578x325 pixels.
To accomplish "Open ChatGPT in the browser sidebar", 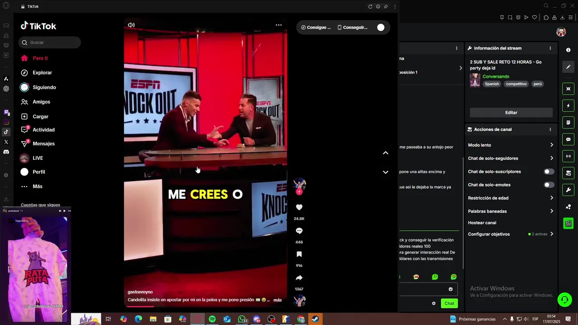I will coord(6,88).
